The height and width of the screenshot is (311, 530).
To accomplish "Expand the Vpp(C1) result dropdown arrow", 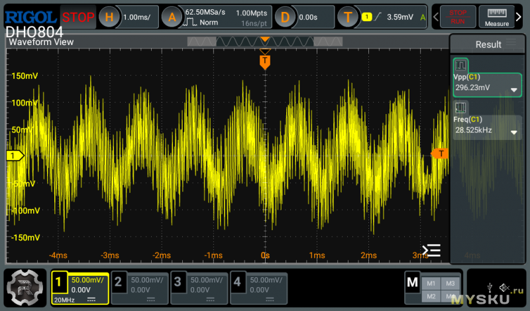I will (513, 90).
